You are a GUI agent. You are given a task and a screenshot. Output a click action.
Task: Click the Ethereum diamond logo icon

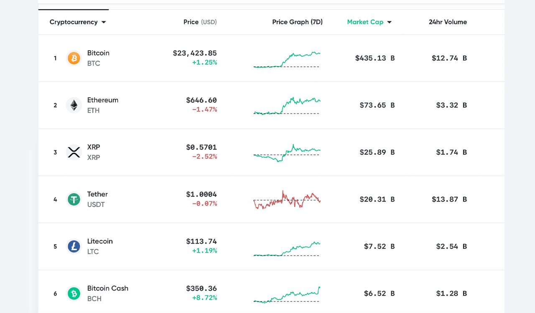[x=74, y=105]
